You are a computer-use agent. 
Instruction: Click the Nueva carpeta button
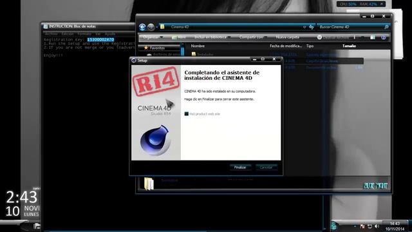[x=288, y=37]
